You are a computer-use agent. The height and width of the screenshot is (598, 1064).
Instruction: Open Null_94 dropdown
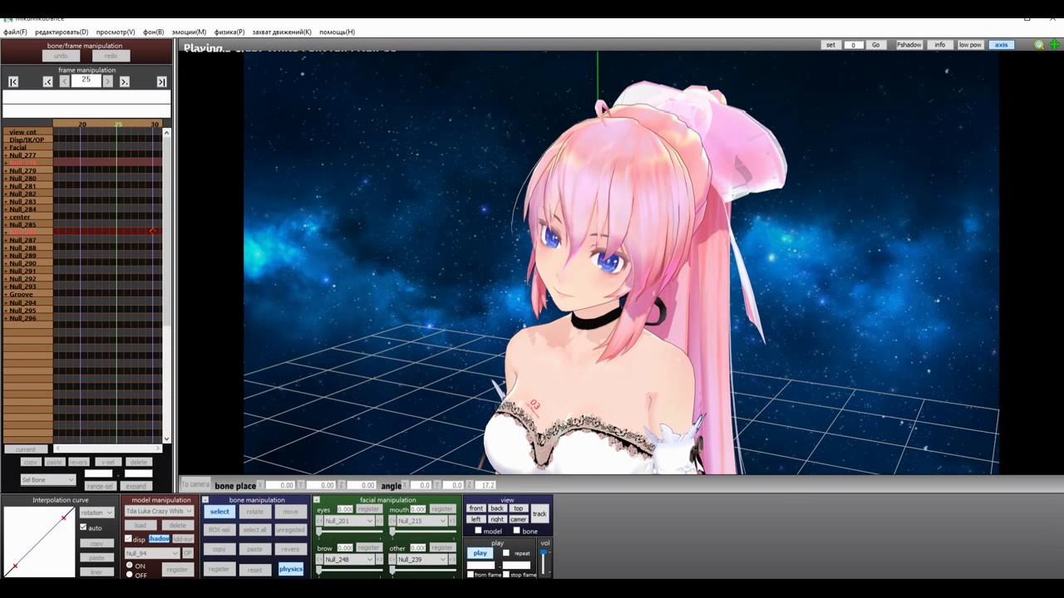pyautogui.click(x=152, y=553)
